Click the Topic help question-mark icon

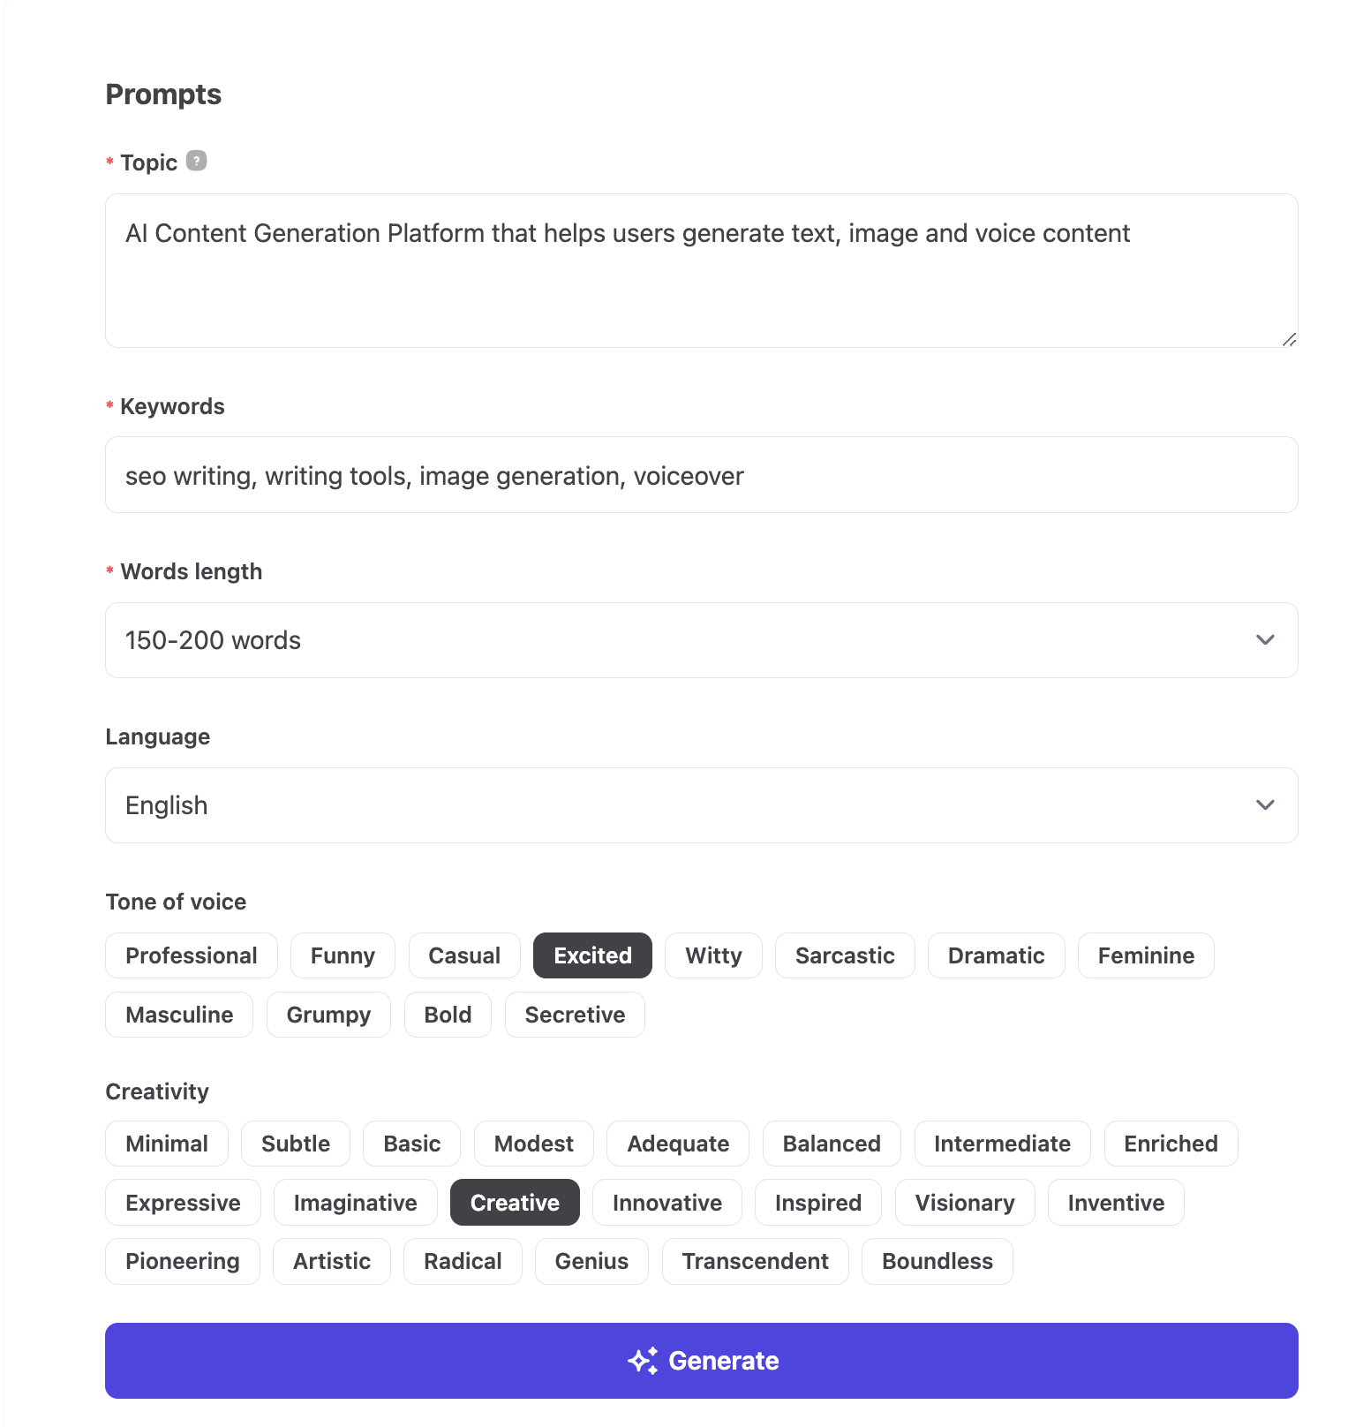197,161
